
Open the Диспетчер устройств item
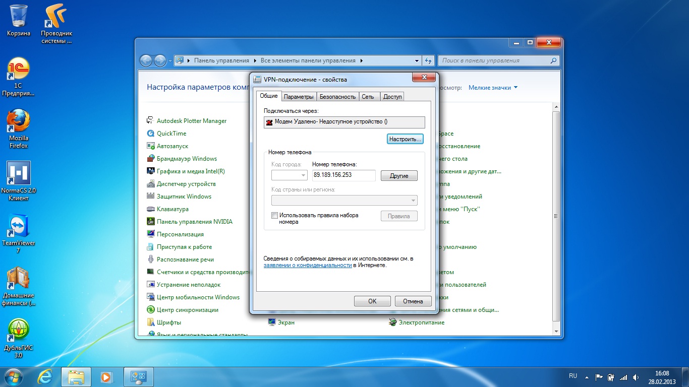click(x=186, y=184)
